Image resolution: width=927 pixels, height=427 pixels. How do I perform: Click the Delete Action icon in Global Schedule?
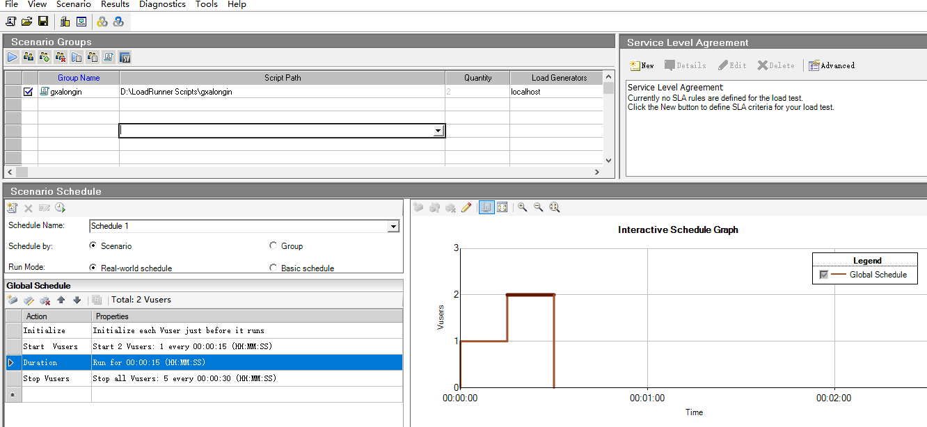coord(45,300)
